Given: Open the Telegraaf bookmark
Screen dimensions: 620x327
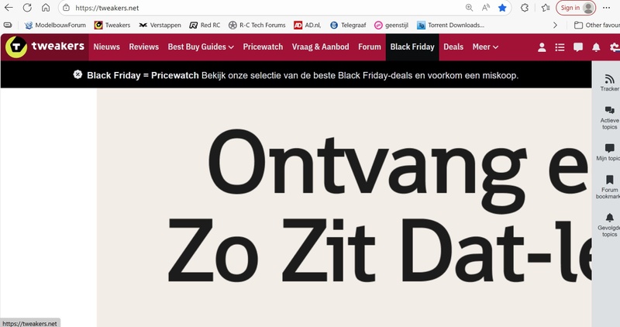Looking at the screenshot, I should [348, 25].
